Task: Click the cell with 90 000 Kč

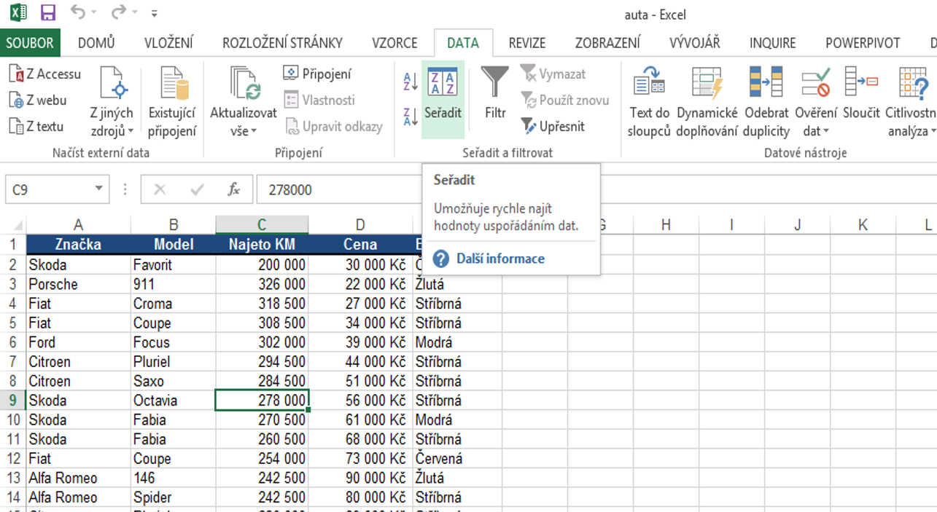Action: (x=360, y=478)
